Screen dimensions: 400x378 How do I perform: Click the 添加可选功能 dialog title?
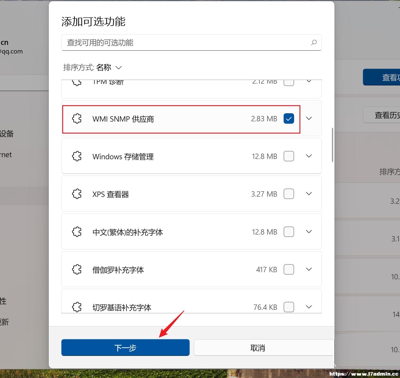pyautogui.click(x=93, y=22)
